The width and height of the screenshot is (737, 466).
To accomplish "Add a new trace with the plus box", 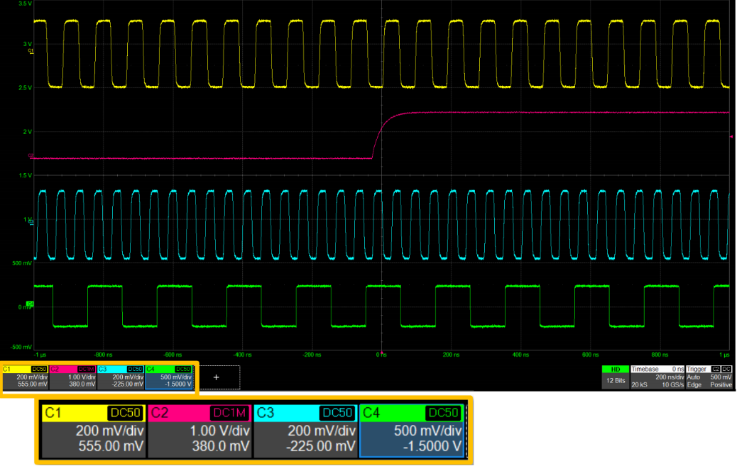I will (x=217, y=377).
